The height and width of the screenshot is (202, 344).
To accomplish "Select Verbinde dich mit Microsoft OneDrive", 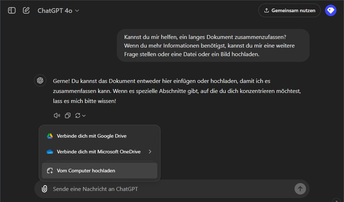I will (x=99, y=152).
